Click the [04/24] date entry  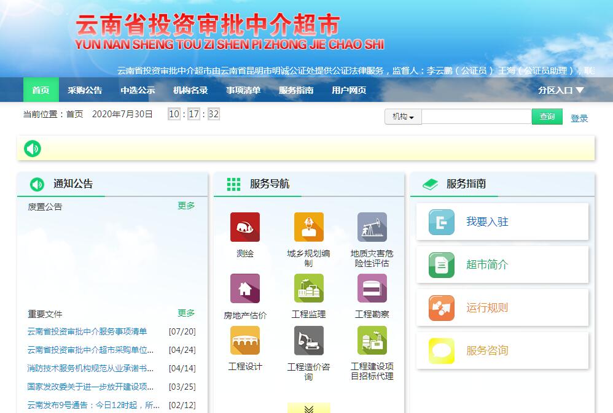click(182, 350)
